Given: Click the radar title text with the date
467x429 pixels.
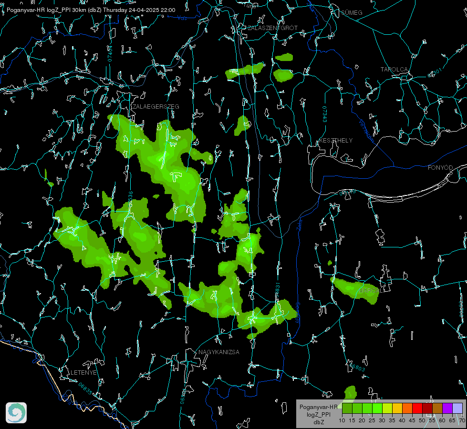Looking at the screenshot, I should [91, 10].
